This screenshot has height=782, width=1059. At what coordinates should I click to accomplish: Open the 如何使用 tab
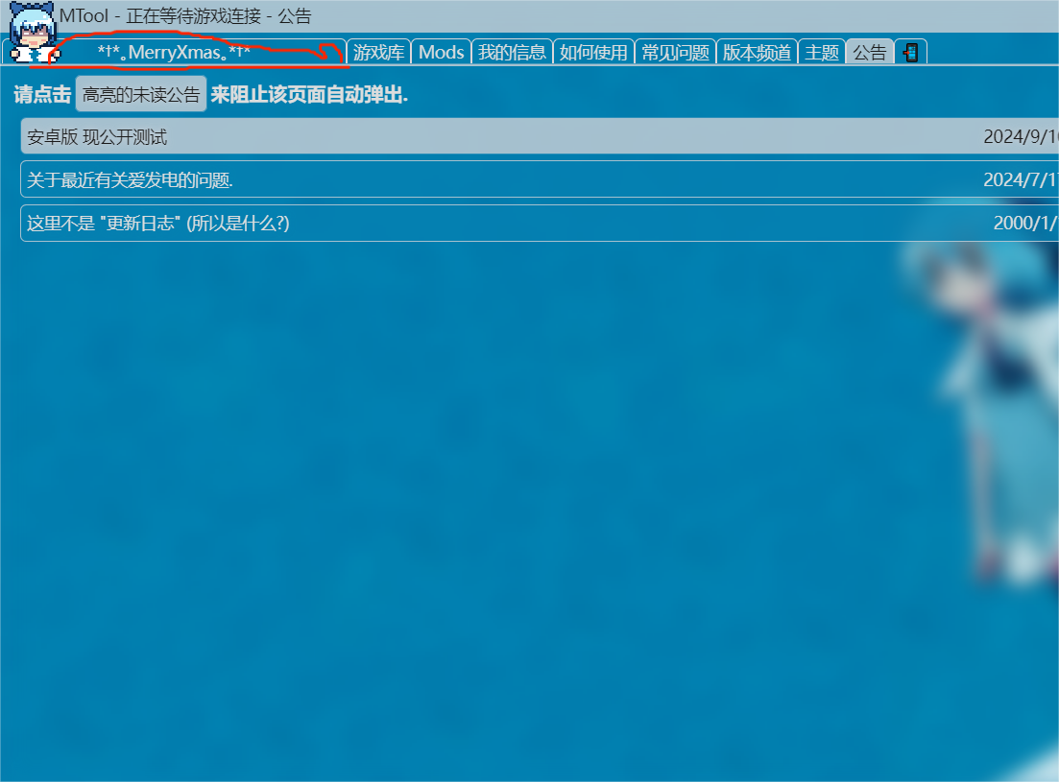pos(593,53)
